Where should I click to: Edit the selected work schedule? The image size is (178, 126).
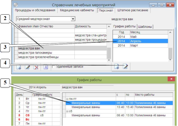125,67
